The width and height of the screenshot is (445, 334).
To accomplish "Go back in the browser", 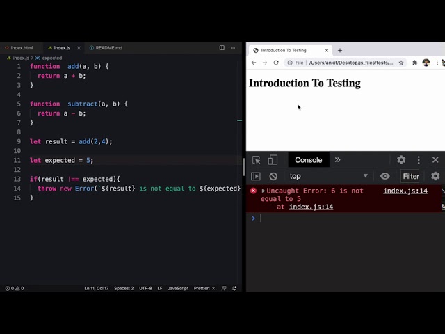I will coord(254,63).
